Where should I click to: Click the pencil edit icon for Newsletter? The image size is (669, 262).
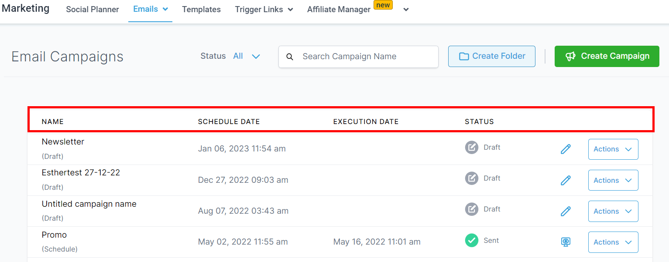pos(566,149)
